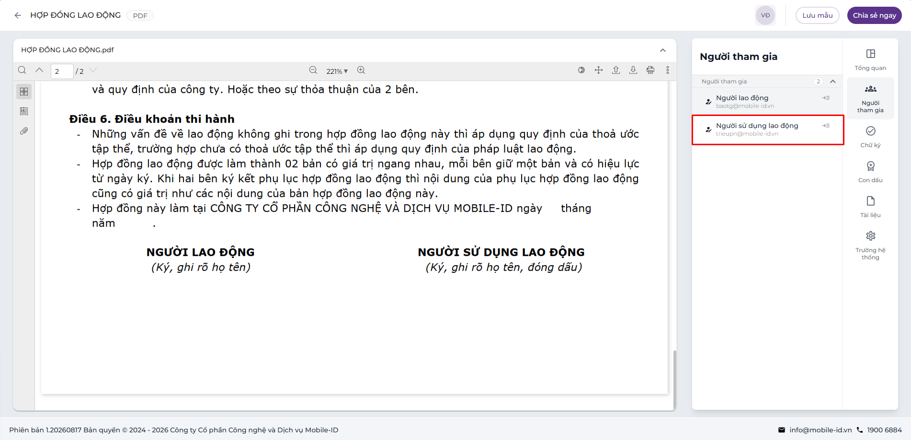Click the upload file icon
The height and width of the screenshot is (440, 911).
point(616,70)
